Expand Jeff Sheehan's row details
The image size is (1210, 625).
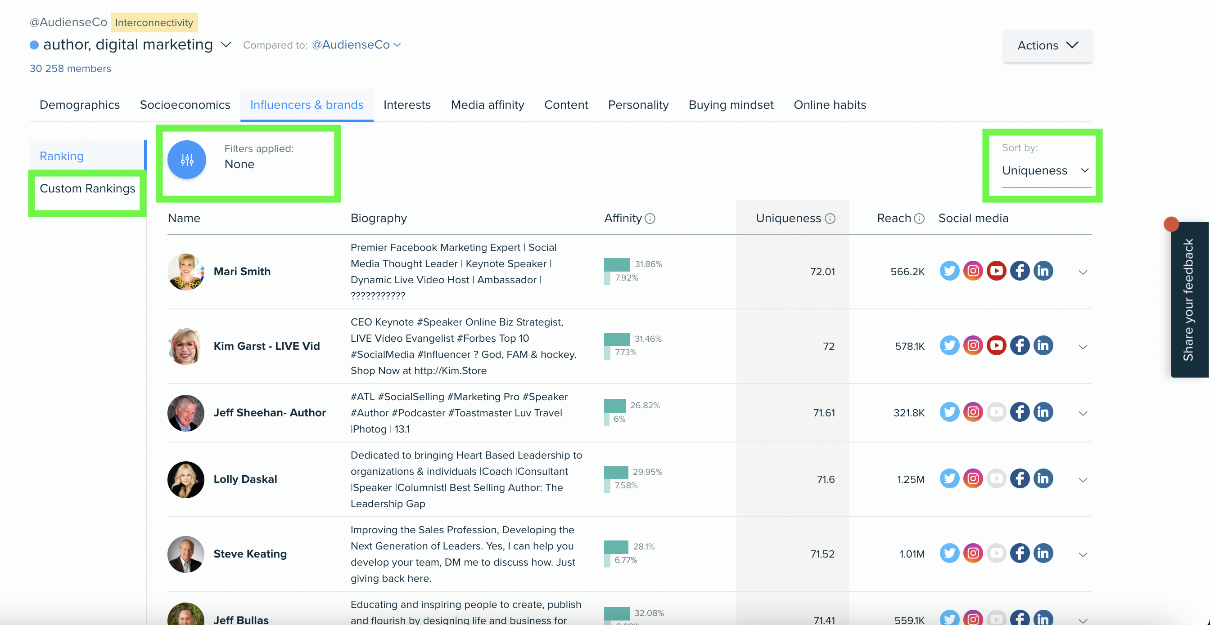[1083, 413]
